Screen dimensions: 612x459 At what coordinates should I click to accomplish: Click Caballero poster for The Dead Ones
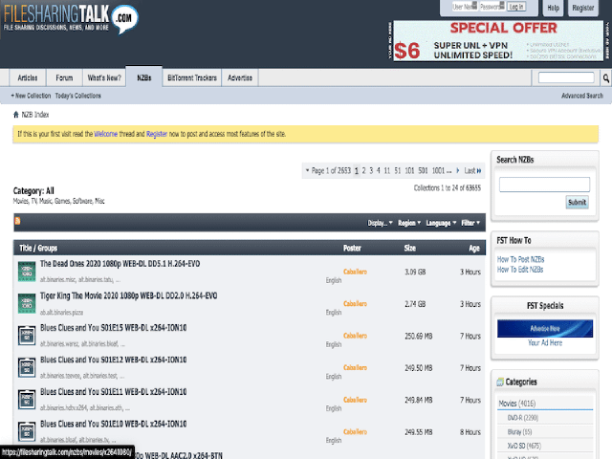355,272
